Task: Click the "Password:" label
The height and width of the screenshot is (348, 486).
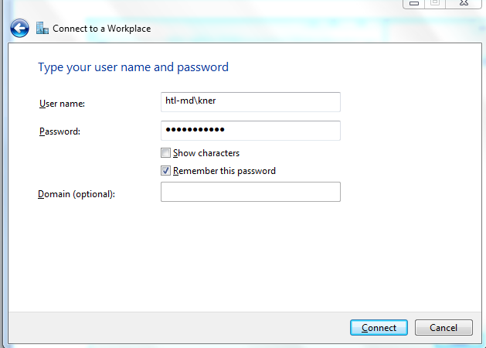Action: tap(59, 131)
